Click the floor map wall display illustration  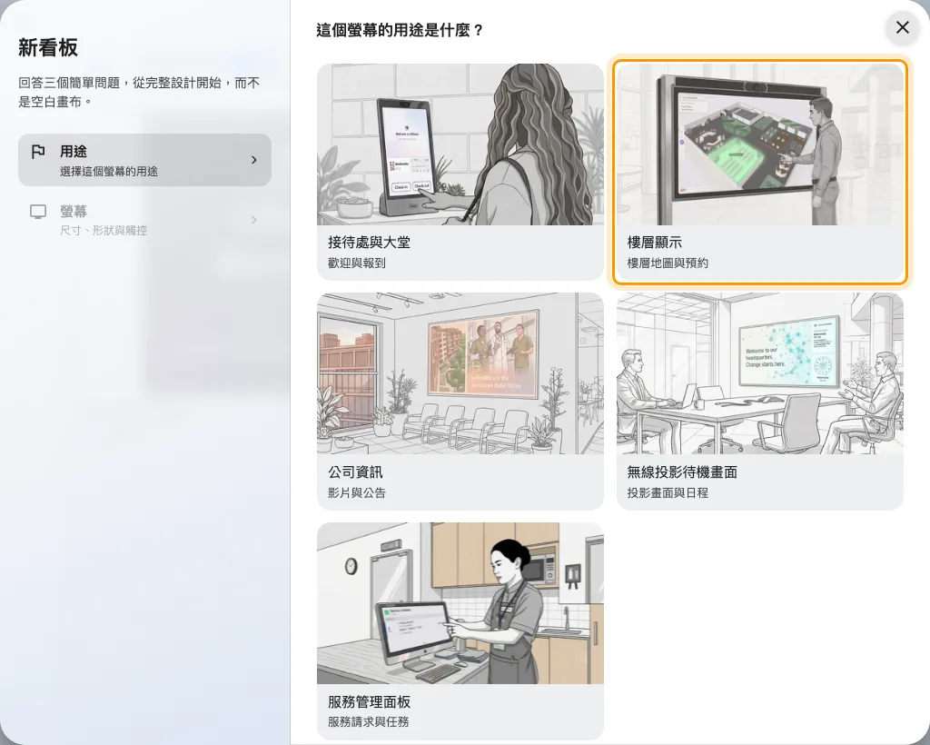(x=760, y=144)
